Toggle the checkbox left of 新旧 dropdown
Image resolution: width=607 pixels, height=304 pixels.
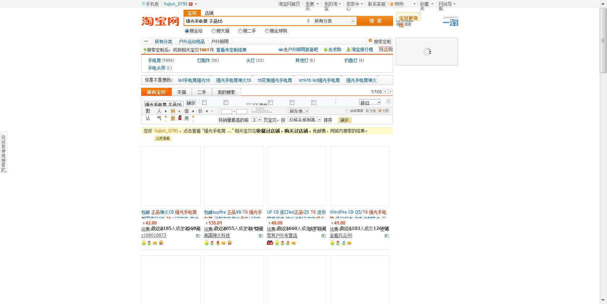314,102
